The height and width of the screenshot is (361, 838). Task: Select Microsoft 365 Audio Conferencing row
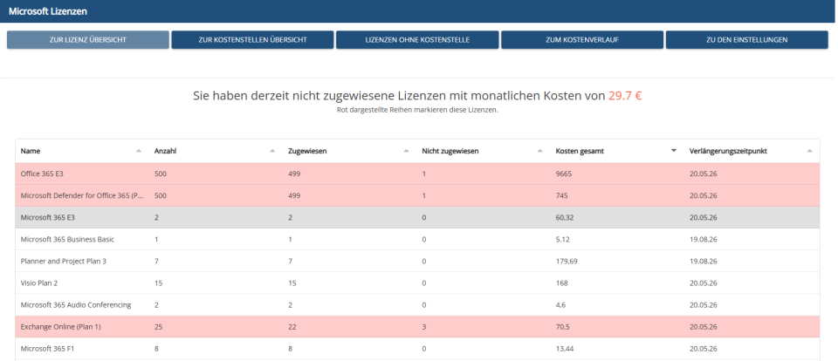(76, 304)
